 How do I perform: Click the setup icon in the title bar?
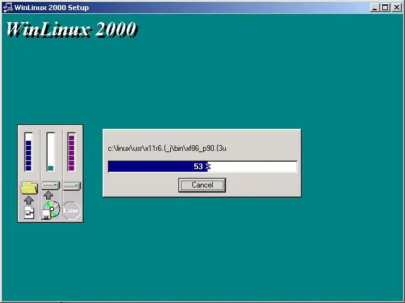pyautogui.click(x=7, y=7)
